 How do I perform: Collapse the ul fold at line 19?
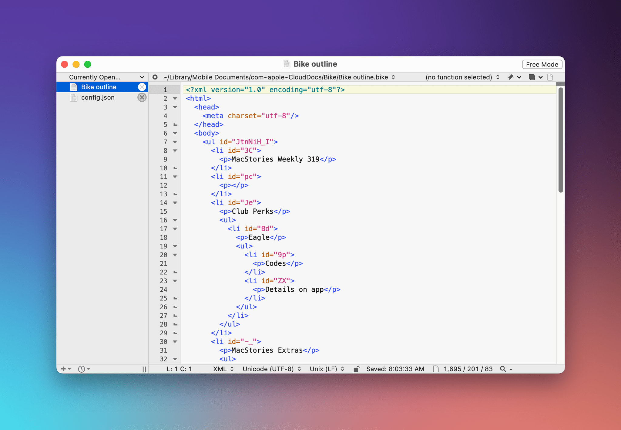175,246
